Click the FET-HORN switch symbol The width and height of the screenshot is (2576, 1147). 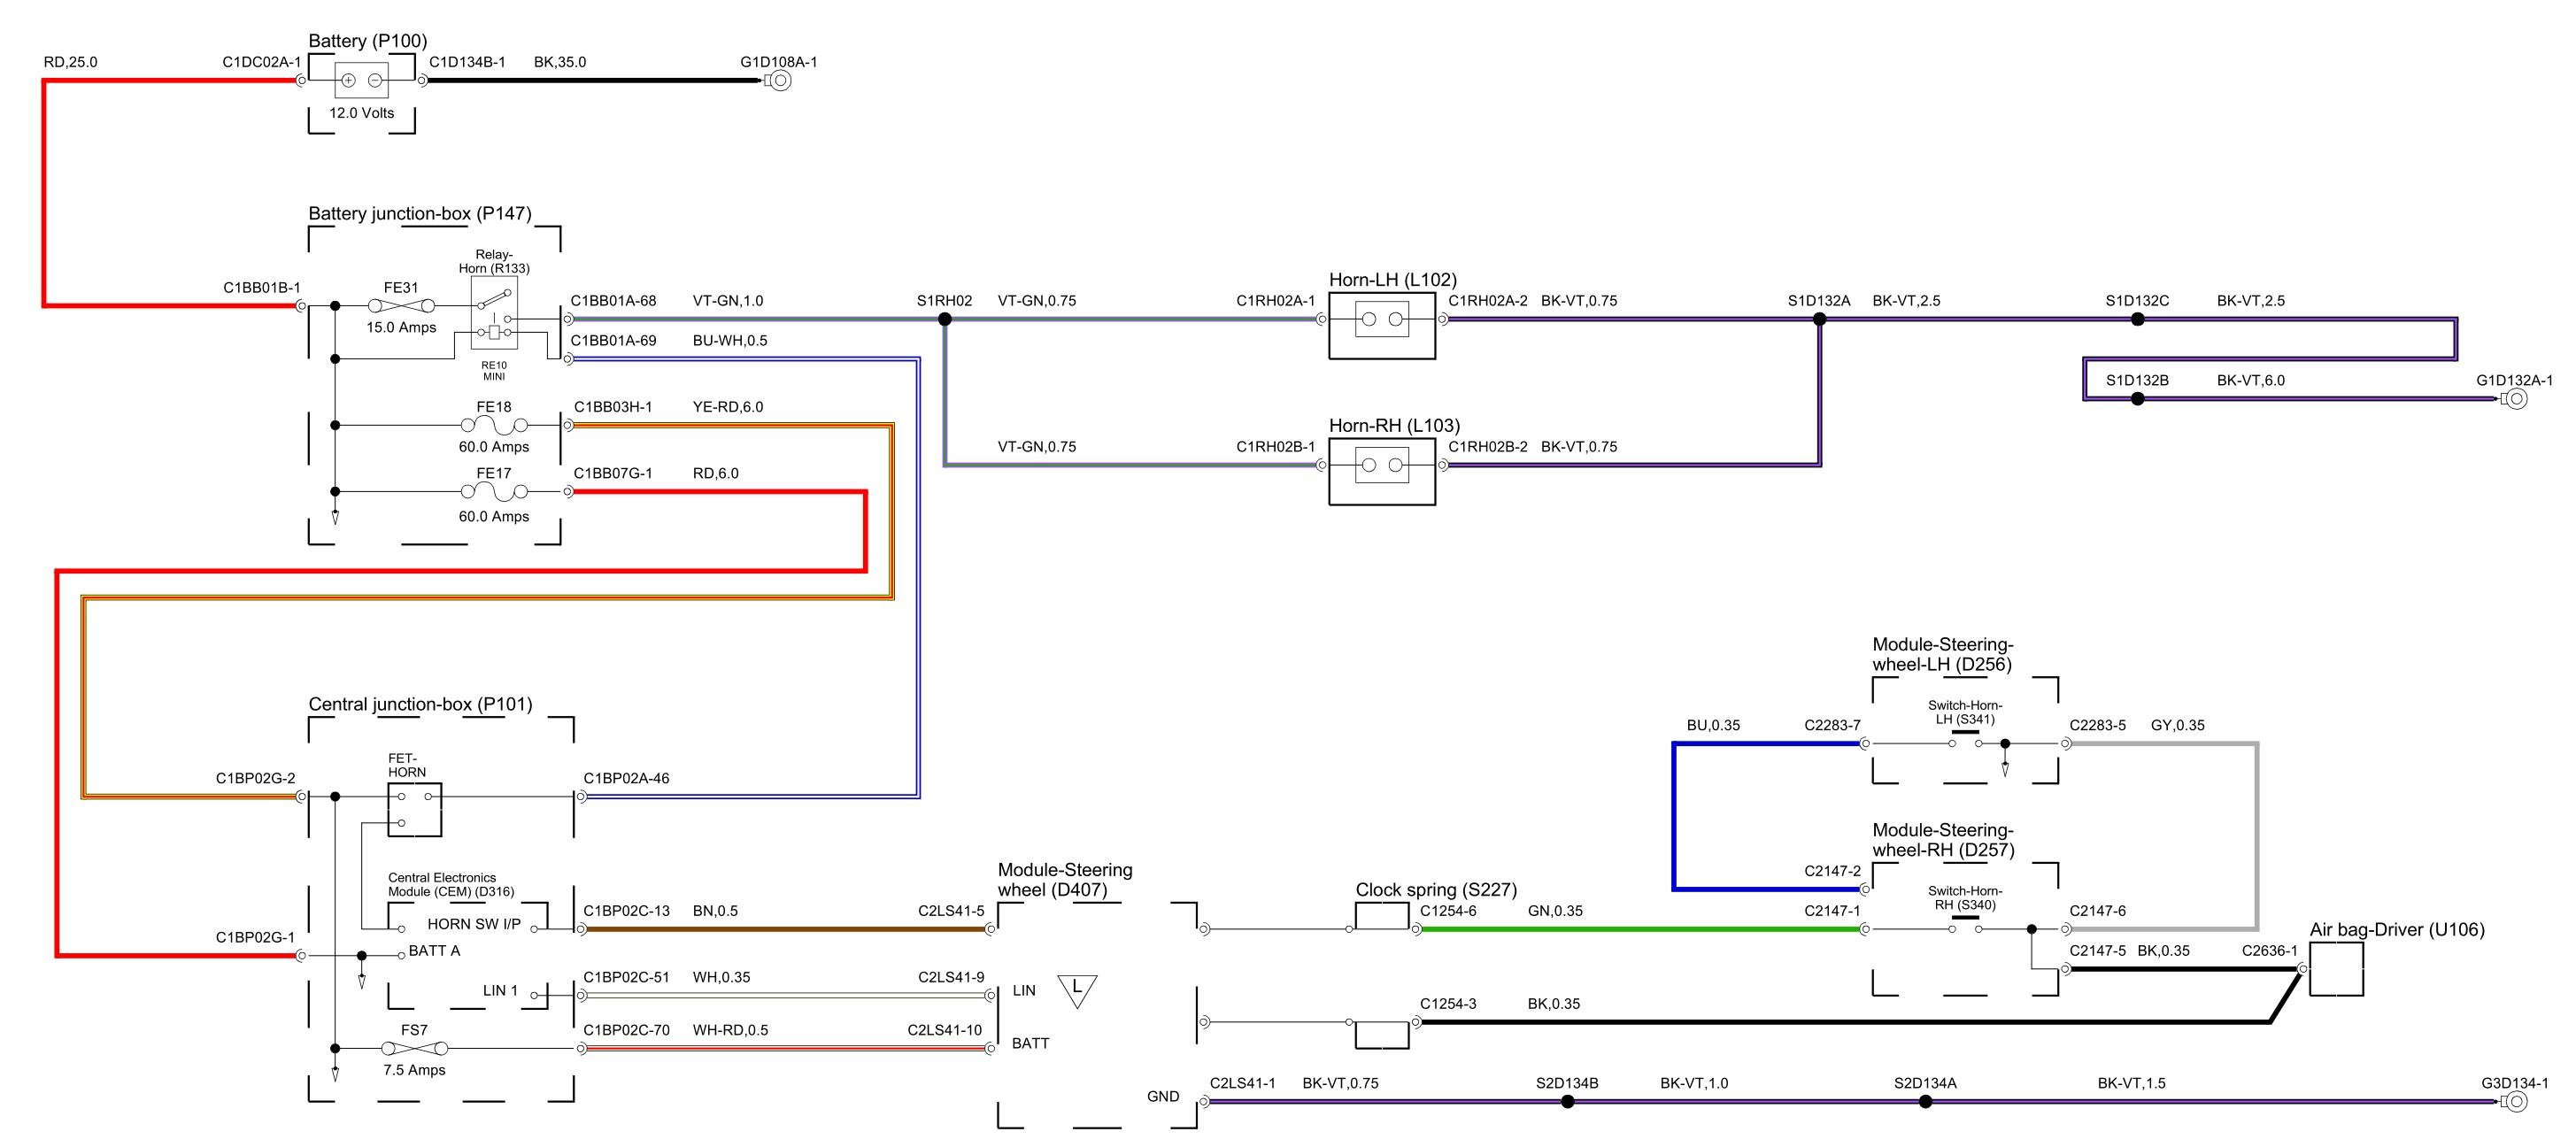tap(414, 808)
